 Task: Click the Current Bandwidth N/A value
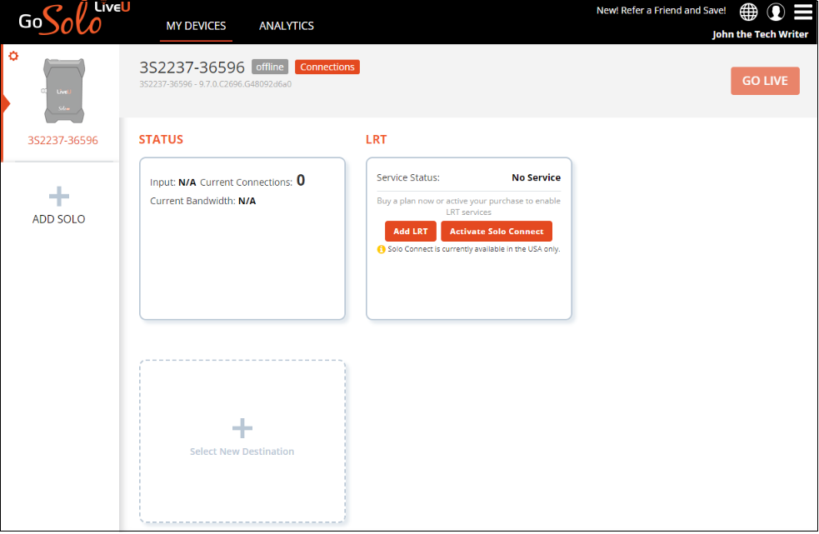tap(247, 201)
